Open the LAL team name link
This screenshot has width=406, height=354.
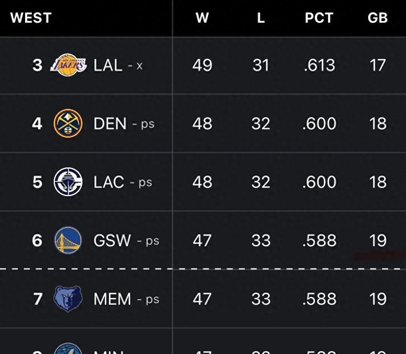[x=108, y=65]
